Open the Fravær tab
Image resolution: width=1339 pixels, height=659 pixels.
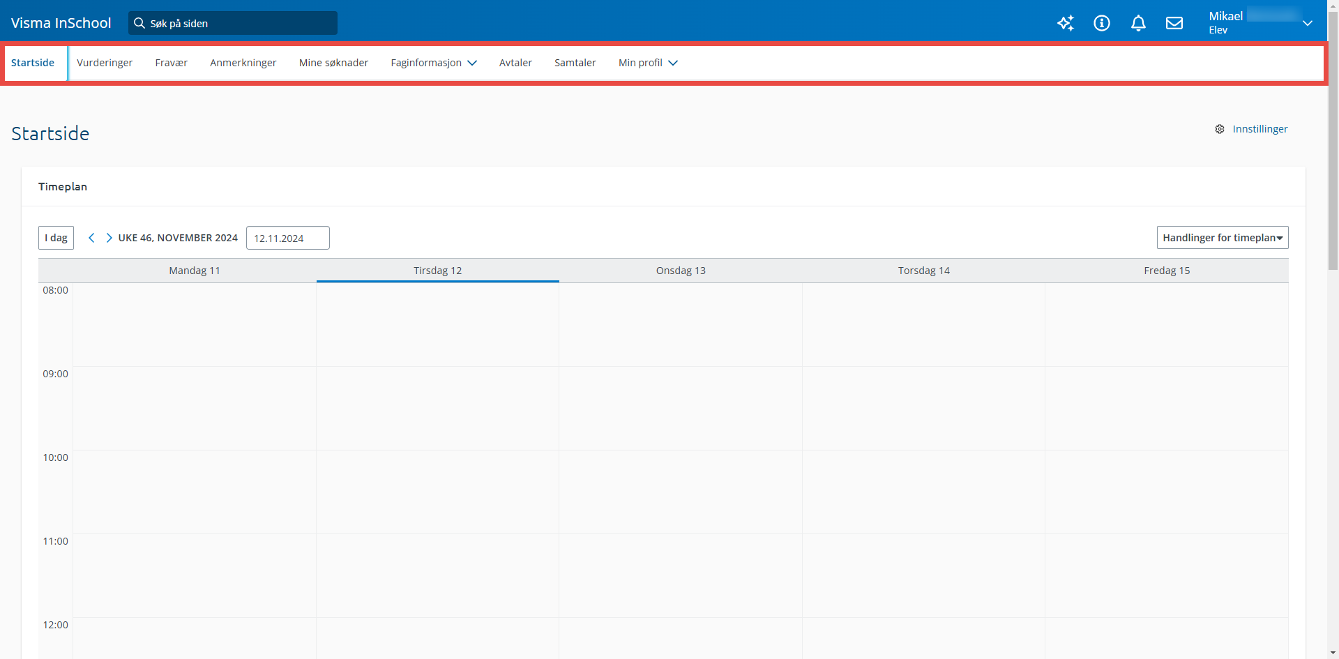pos(171,63)
